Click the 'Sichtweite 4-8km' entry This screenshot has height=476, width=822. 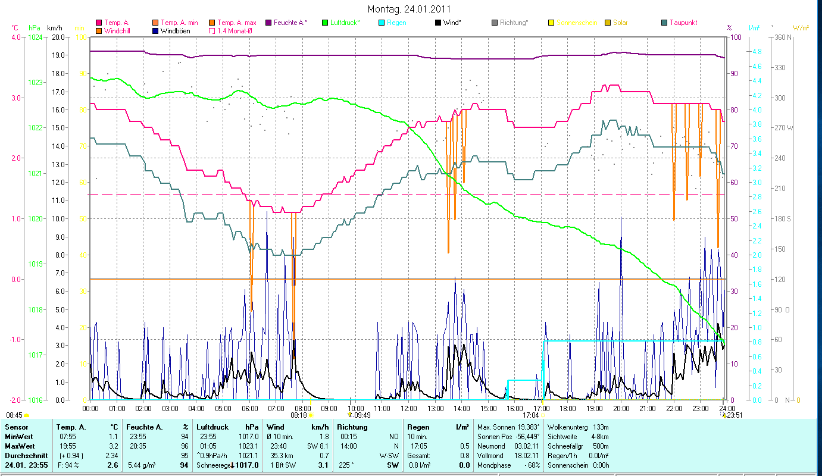577,437
